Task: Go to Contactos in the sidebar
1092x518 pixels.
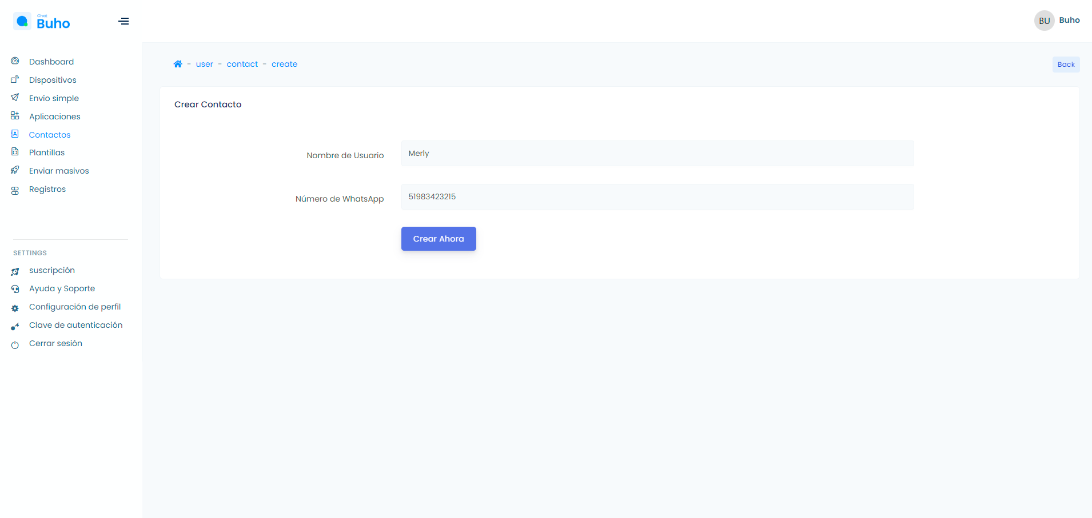Action: point(50,135)
